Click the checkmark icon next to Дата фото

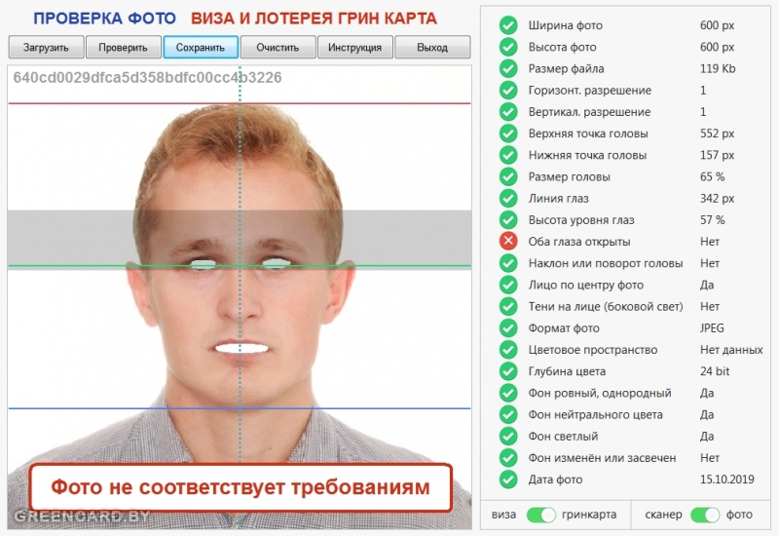point(508,479)
